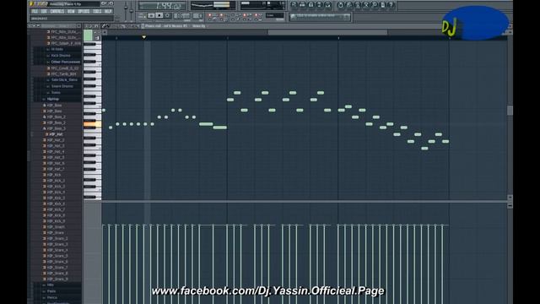Open the audio editor icon
The image size is (540, 304).
365,5
